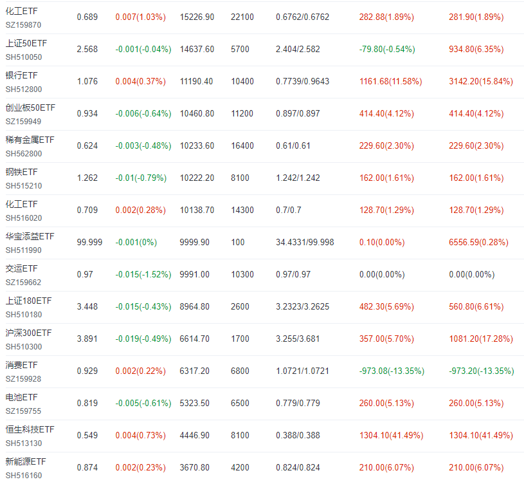Image resolution: width=524 pixels, height=484 pixels.
Task: Click the cumulative profit 6556.59(0.28%)
Action: coord(478,242)
